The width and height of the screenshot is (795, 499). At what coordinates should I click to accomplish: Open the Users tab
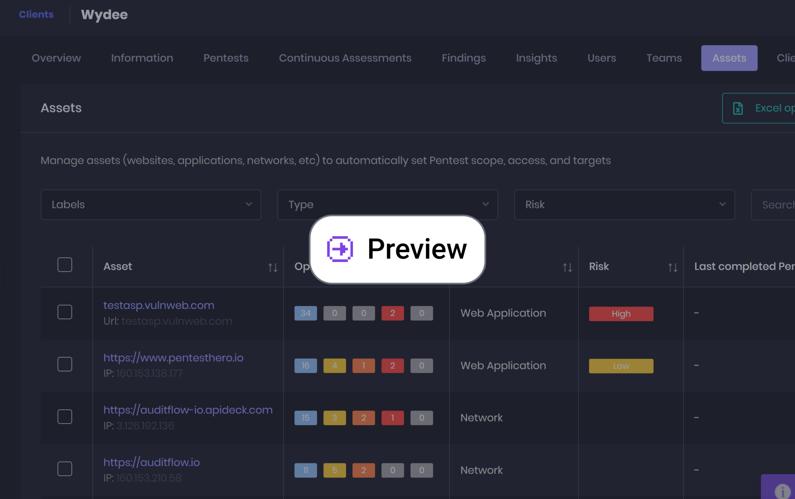tap(602, 58)
